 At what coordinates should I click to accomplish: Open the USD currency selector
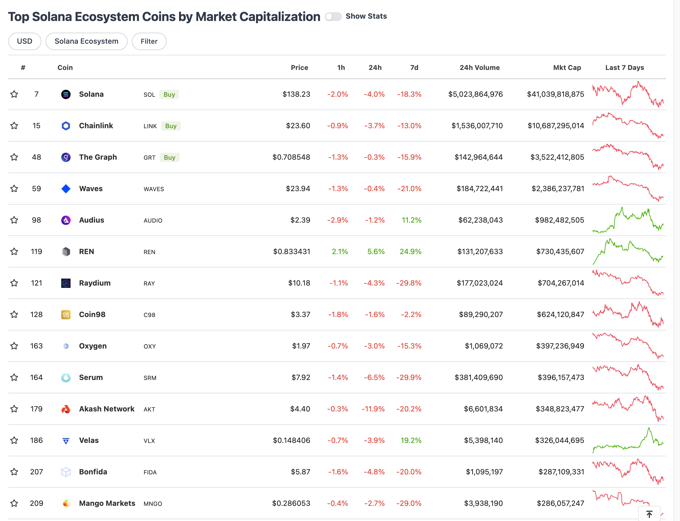[x=24, y=41]
